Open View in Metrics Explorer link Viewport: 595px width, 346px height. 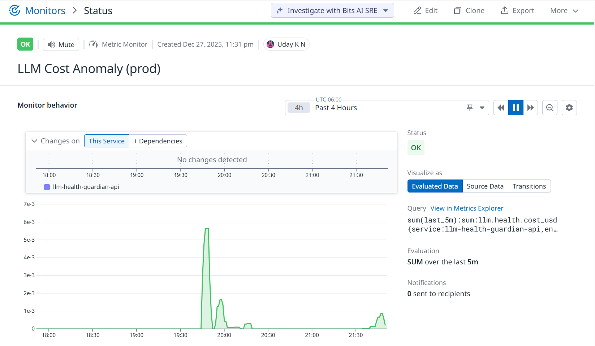pos(467,208)
